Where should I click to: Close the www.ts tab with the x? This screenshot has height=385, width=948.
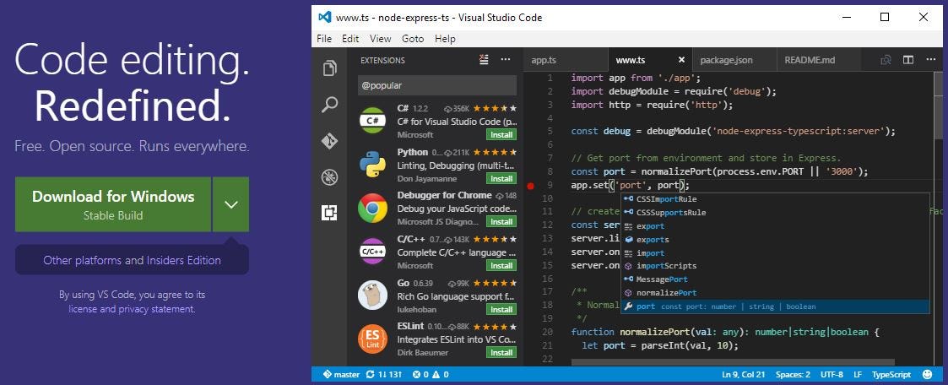681,60
